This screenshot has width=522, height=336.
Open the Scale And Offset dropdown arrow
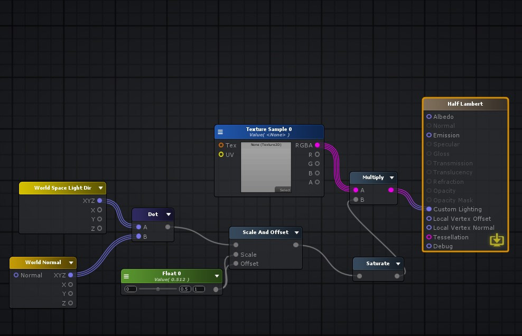296,232
